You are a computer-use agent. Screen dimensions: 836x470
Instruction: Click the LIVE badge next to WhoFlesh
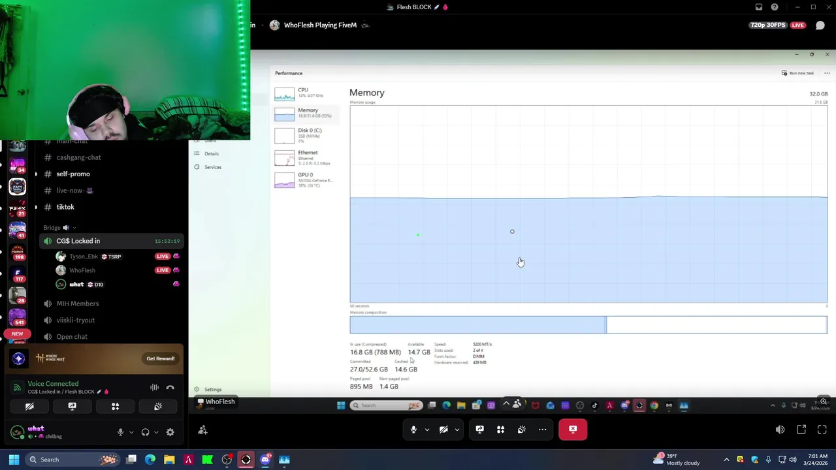pos(163,270)
